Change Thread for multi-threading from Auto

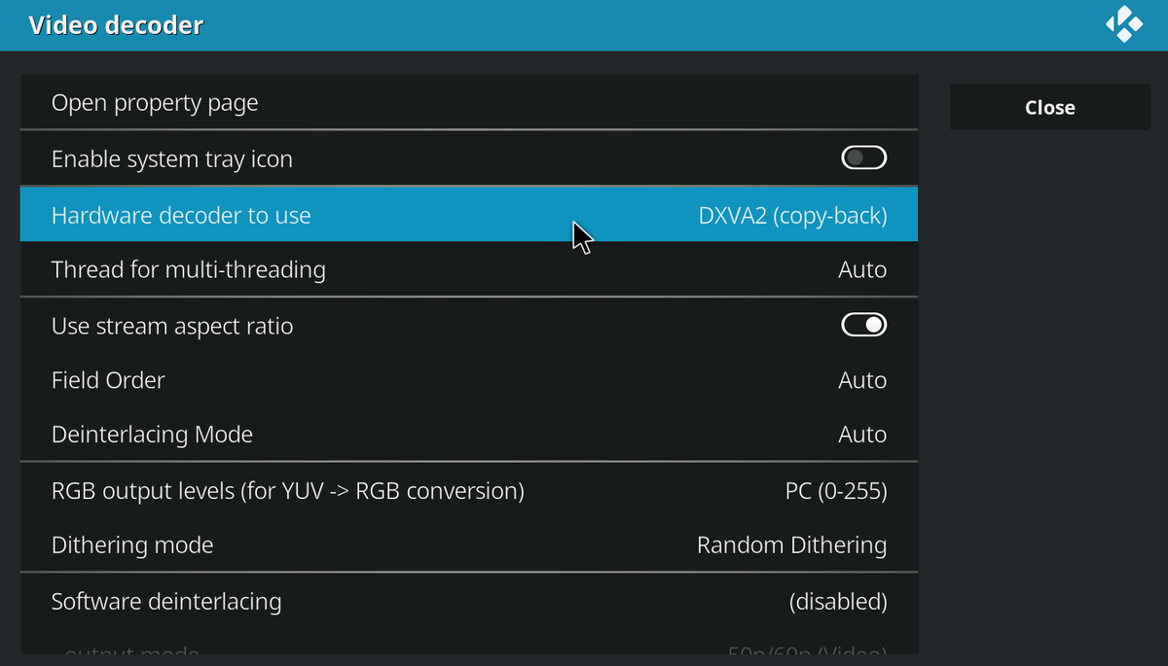(x=467, y=269)
